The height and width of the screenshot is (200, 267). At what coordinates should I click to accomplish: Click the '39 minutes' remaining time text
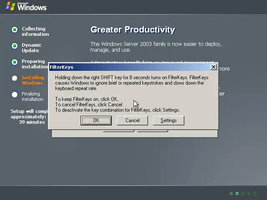pos(32,122)
